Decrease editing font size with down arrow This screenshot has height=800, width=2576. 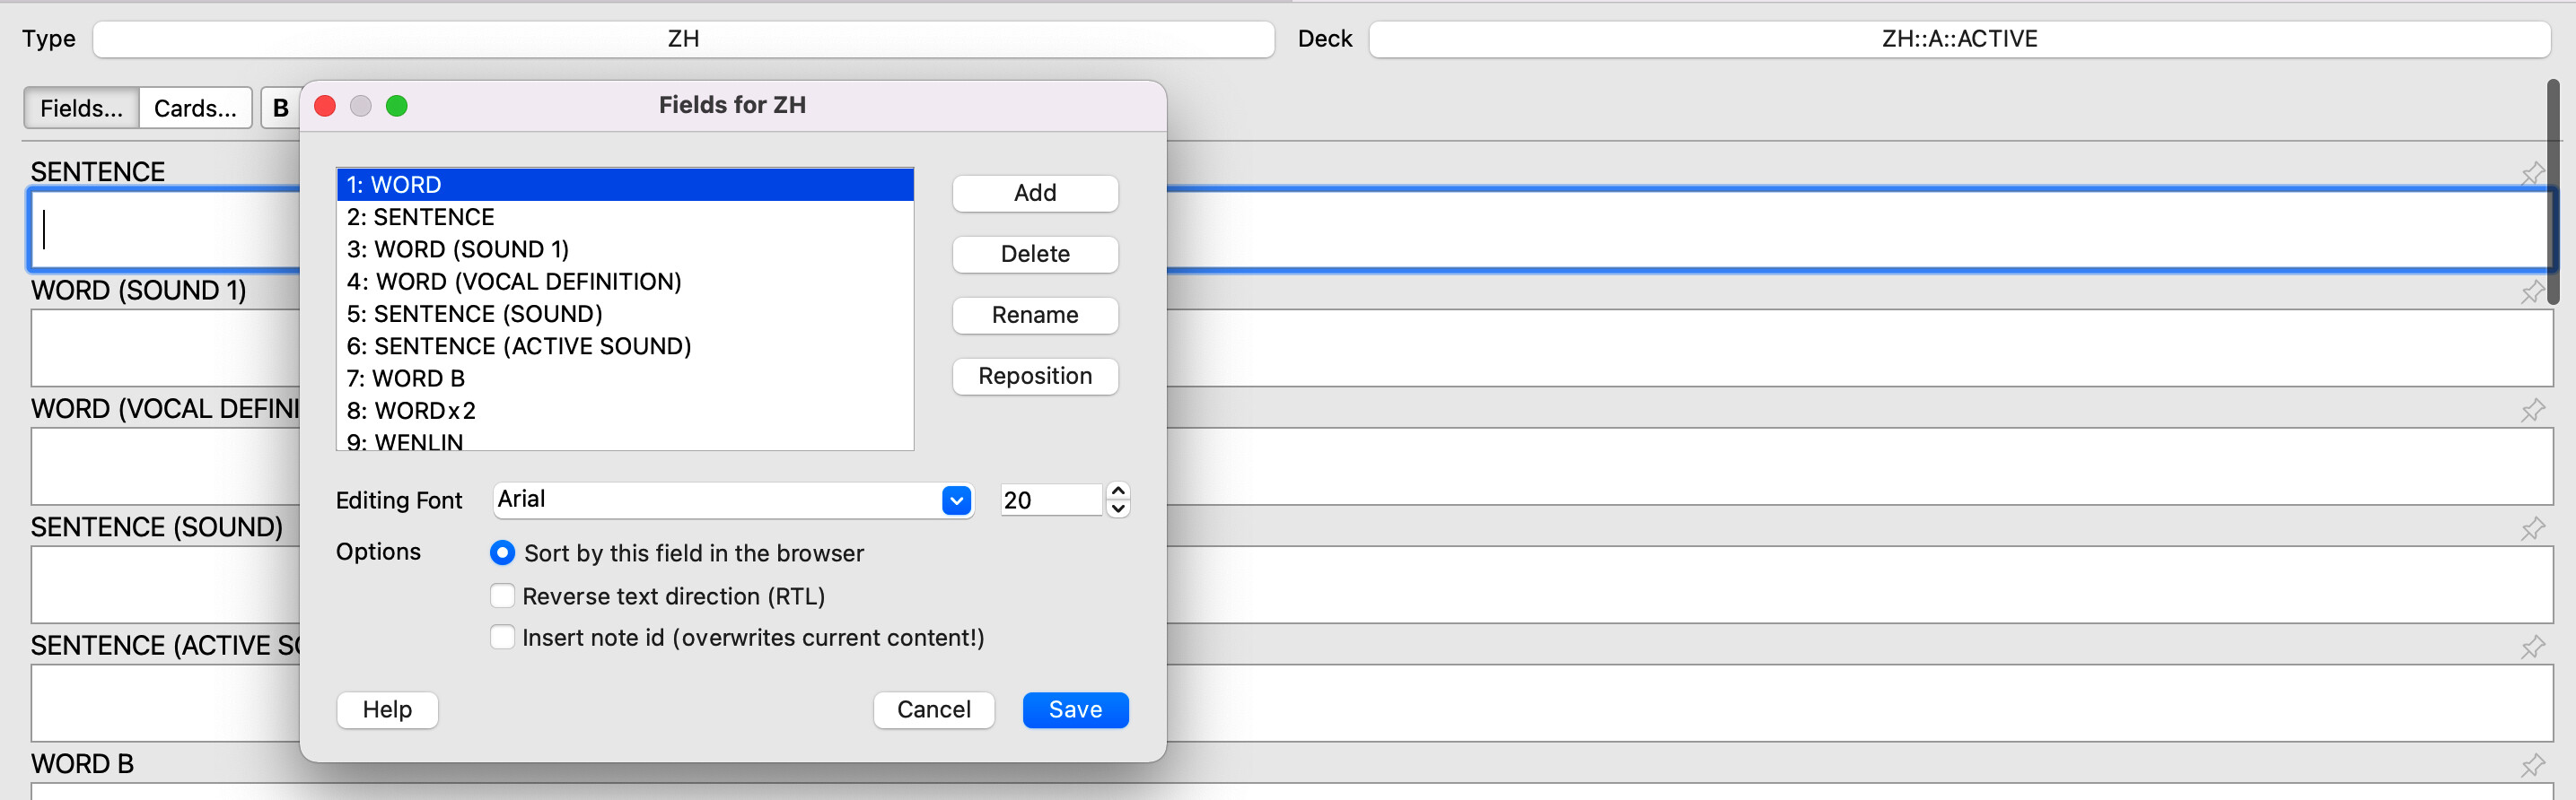pos(1119,509)
